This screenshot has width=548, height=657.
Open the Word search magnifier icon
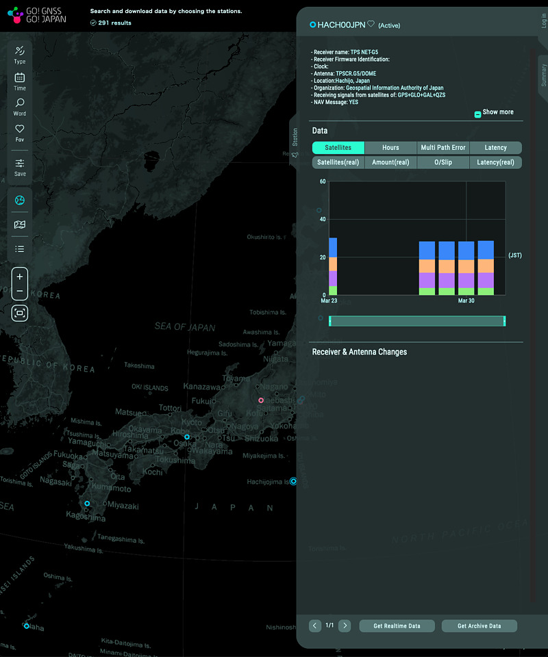[x=20, y=107]
